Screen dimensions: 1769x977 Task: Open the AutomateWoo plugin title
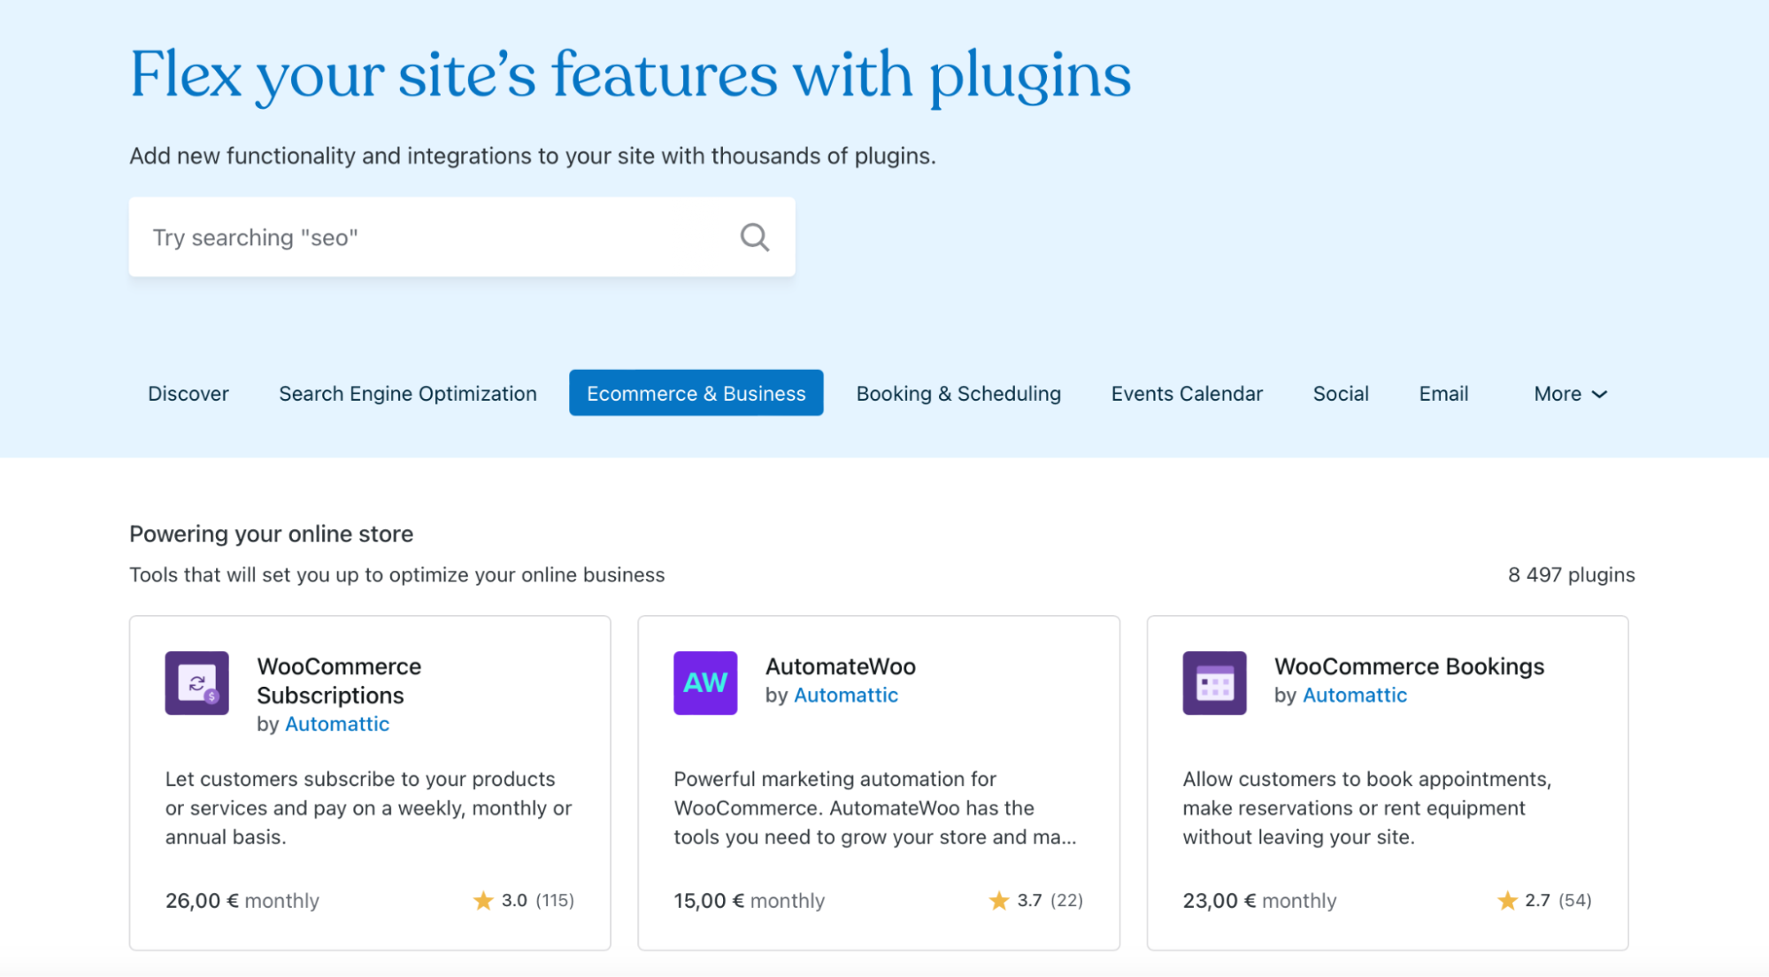pos(841,666)
